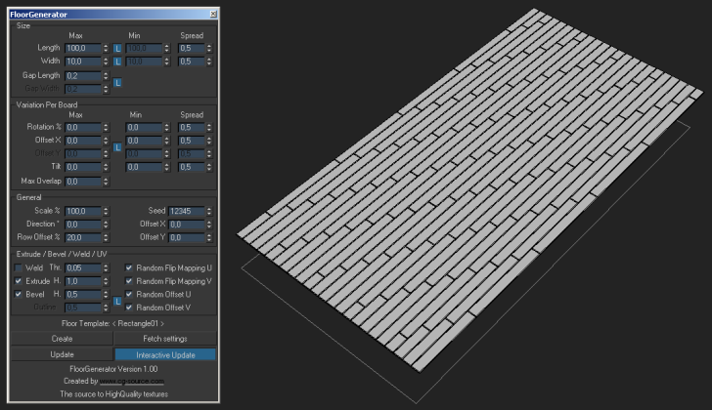Toggle the Variation Per Board lock L button
The image size is (712, 410).
118,147
